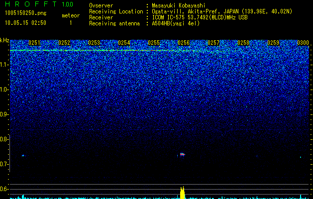Click the A504HB(yagi 4el) antenna text

point(176,23)
